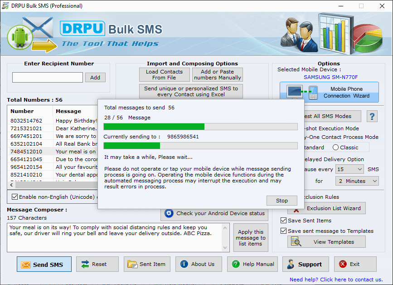
Task: Click the Add recipient button
Action: (x=95, y=78)
